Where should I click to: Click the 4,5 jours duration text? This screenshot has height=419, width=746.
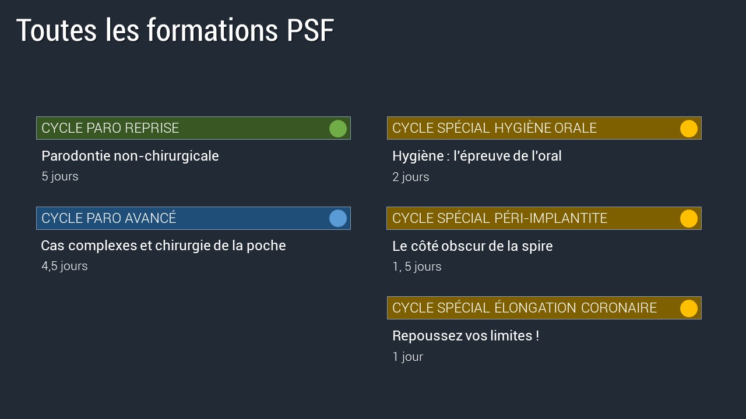tap(65, 266)
